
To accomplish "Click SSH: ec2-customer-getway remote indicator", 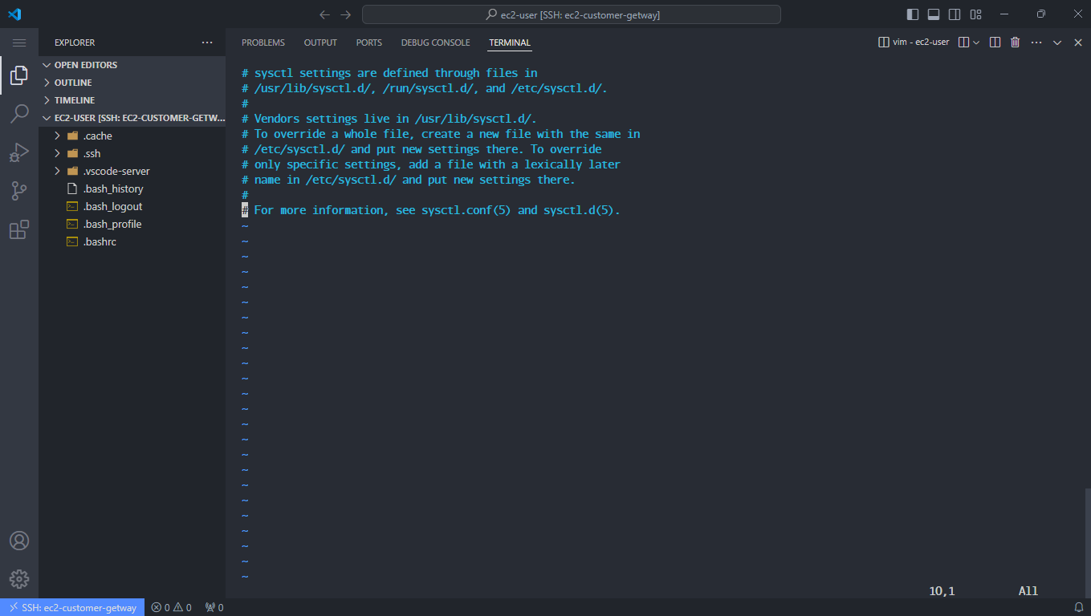I will click(x=72, y=607).
